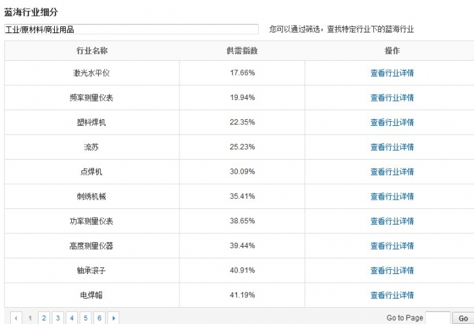
Task: View industry details for 激光水平仪
Action: (x=392, y=73)
